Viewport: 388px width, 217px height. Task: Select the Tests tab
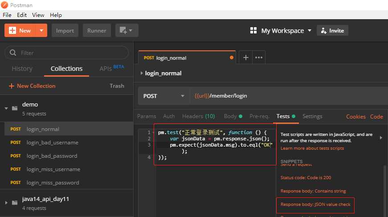click(x=286, y=116)
